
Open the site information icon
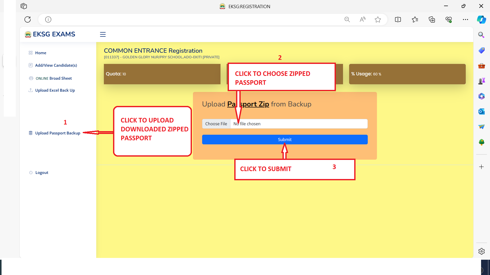click(48, 19)
